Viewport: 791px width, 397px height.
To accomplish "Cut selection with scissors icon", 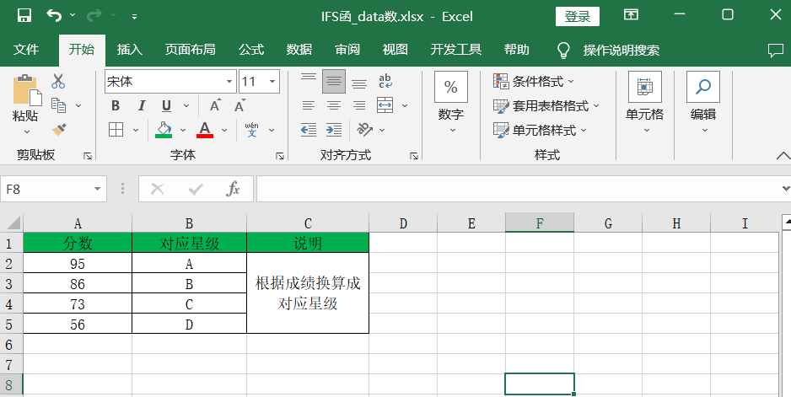I will (x=58, y=81).
